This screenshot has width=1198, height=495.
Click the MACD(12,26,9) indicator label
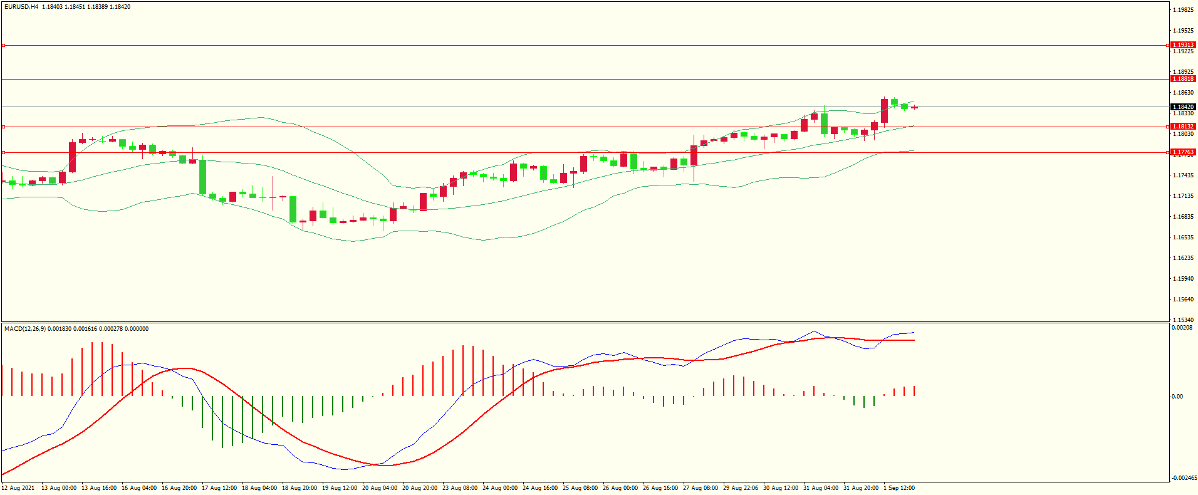(x=25, y=329)
